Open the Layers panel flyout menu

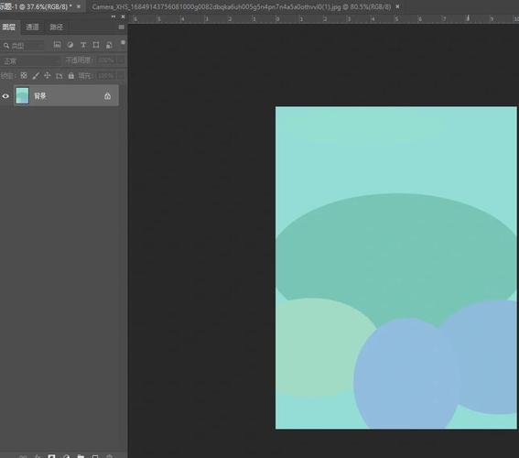coord(122,27)
